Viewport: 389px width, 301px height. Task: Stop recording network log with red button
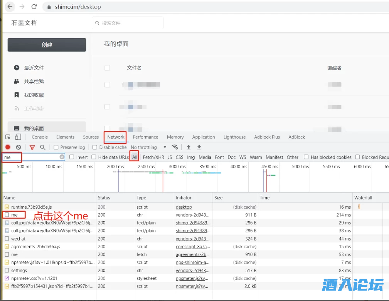8,147
